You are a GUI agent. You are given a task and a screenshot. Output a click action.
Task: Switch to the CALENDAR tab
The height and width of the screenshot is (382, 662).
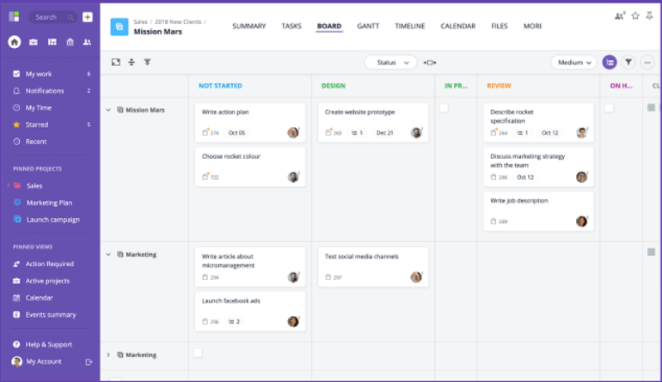pos(458,26)
